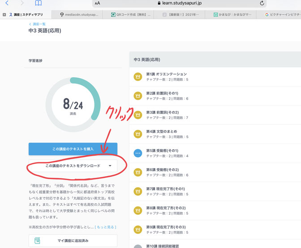The image size is (301, 248).
Task: Open lesson 第9講 現在完了形(その3)
Action: (x=215, y=230)
